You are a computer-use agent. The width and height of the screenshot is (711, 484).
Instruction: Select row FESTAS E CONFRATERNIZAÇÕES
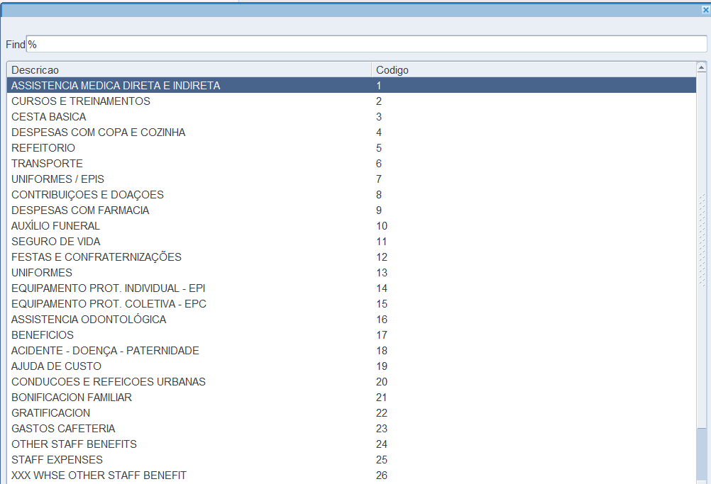tap(351, 257)
